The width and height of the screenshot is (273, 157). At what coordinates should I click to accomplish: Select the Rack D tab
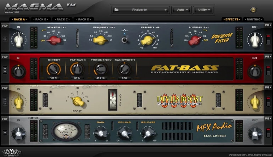83,19
